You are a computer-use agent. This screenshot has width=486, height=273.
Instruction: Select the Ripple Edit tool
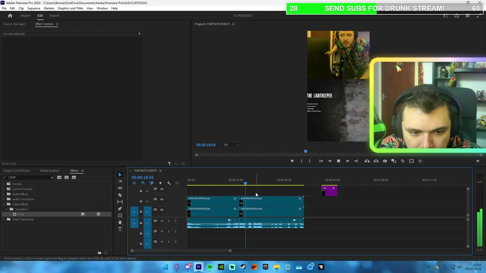(x=120, y=188)
